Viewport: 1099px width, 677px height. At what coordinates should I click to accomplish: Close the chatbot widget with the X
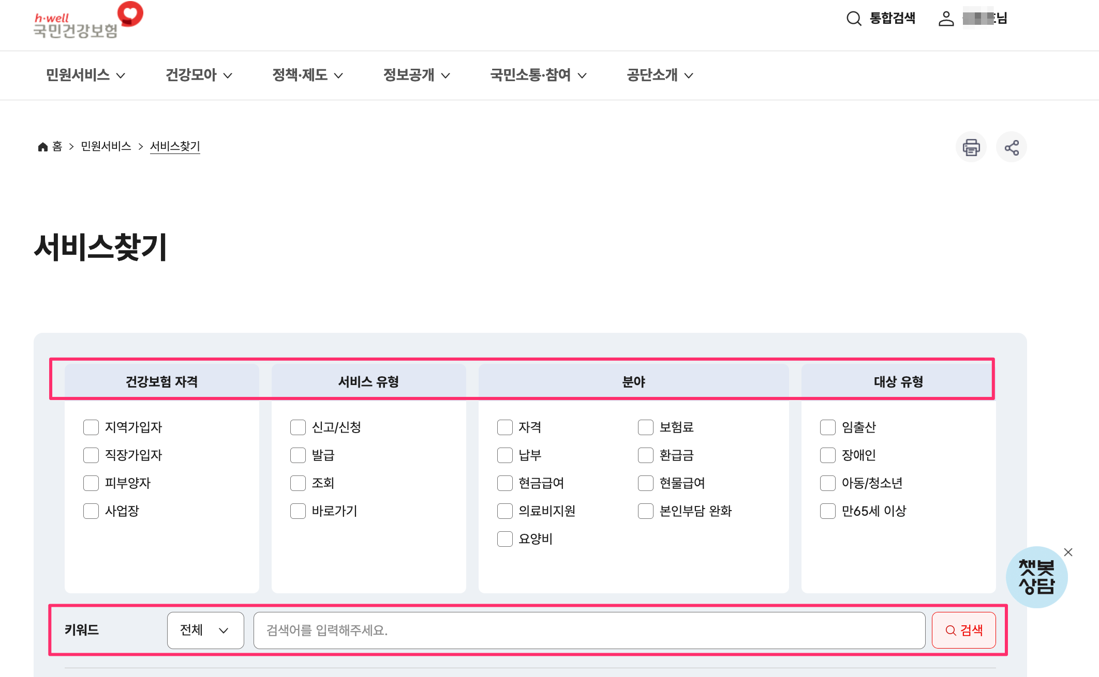point(1068,552)
